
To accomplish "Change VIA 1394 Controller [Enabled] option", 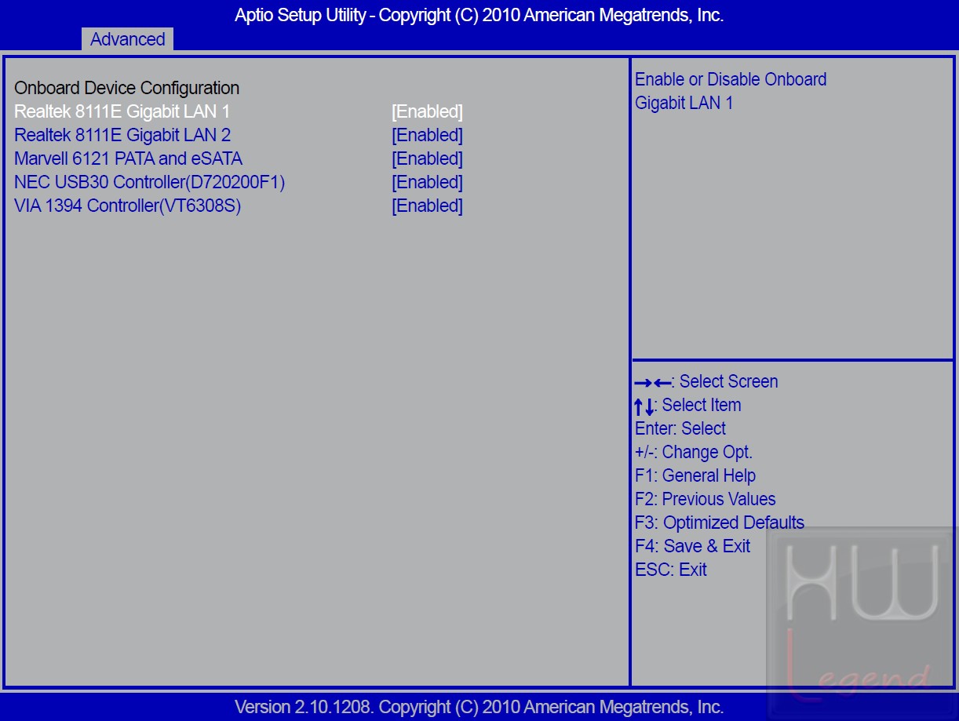I will (427, 206).
